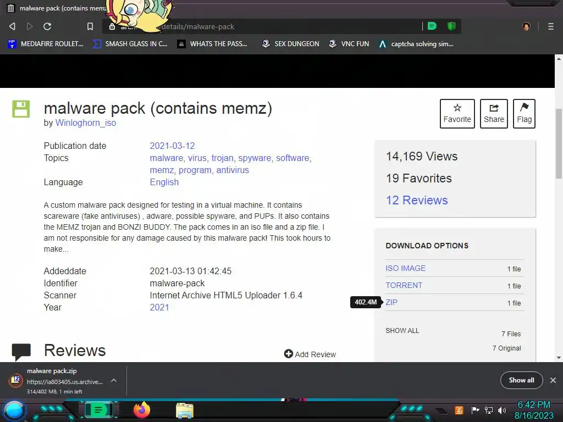Open WHATS THE PASS... bookmark
Screen dimensions: 563x422
point(212,44)
